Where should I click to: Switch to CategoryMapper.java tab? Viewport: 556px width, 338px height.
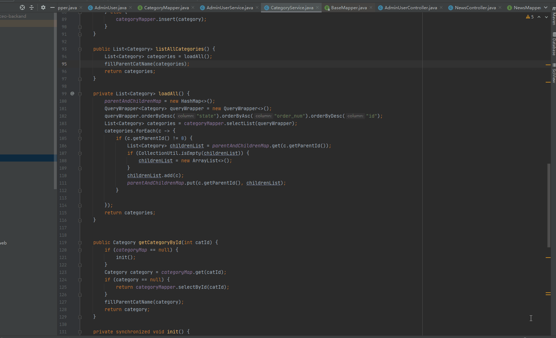click(x=166, y=7)
